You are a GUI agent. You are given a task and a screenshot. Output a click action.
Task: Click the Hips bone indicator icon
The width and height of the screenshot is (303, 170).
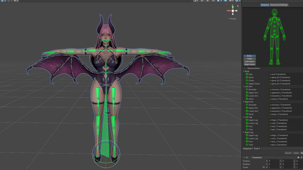click(247, 74)
